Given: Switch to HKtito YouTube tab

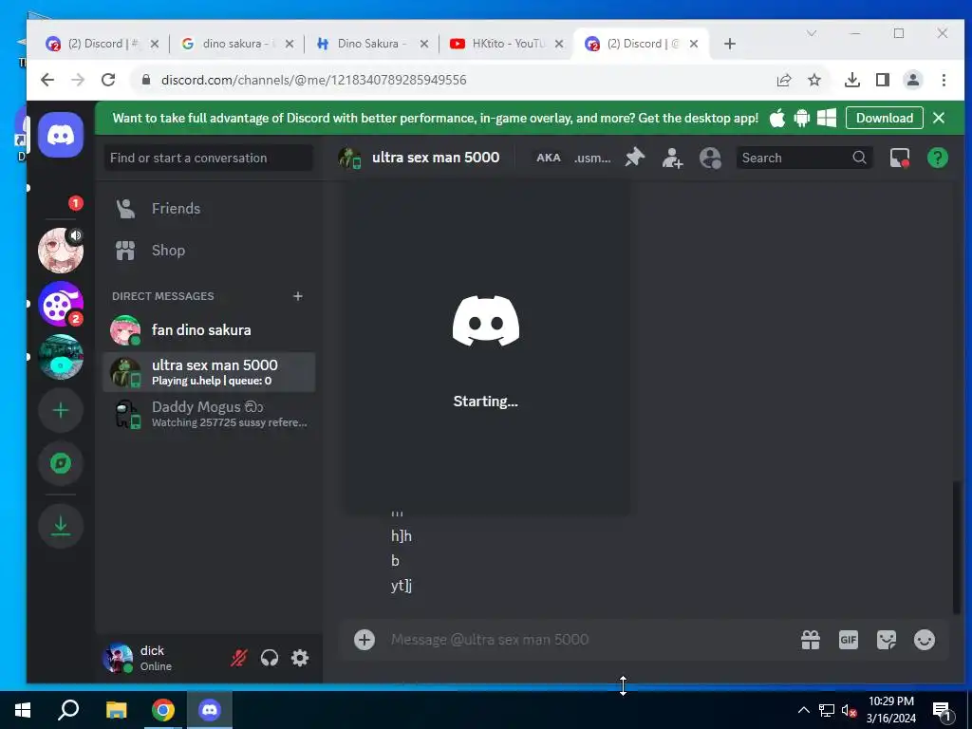Looking at the screenshot, I should point(507,44).
